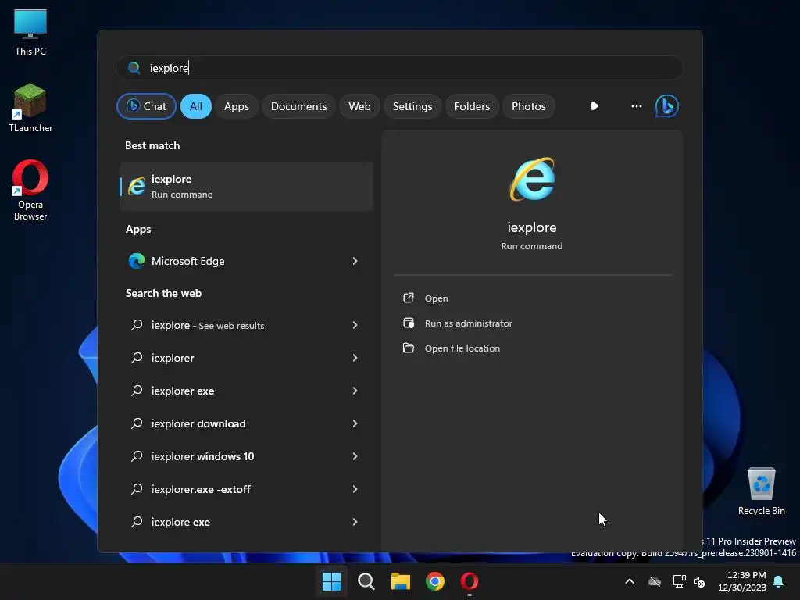Select the Web filter tab
This screenshot has width=800, height=600.
(x=359, y=106)
